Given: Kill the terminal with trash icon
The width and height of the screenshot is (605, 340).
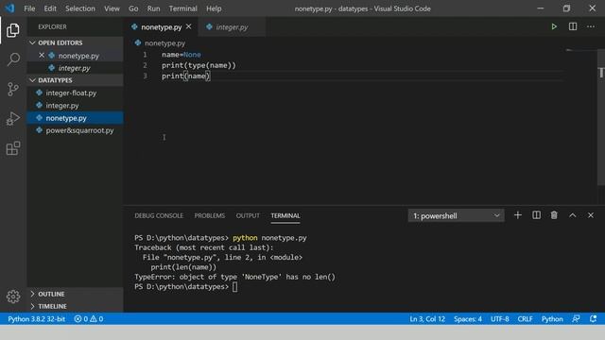Looking at the screenshot, I should pyautogui.click(x=554, y=215).
